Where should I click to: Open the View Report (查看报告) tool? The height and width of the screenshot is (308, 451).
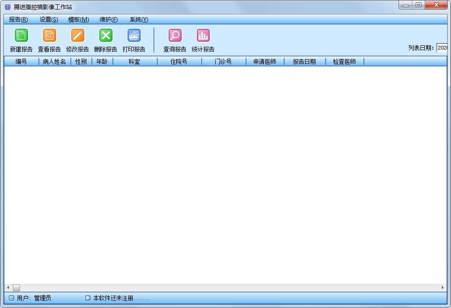50,36
